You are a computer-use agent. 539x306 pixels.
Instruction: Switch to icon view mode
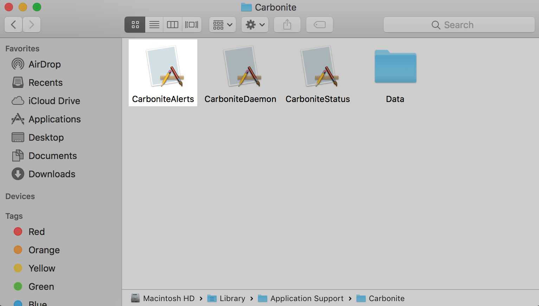[135, 25]
